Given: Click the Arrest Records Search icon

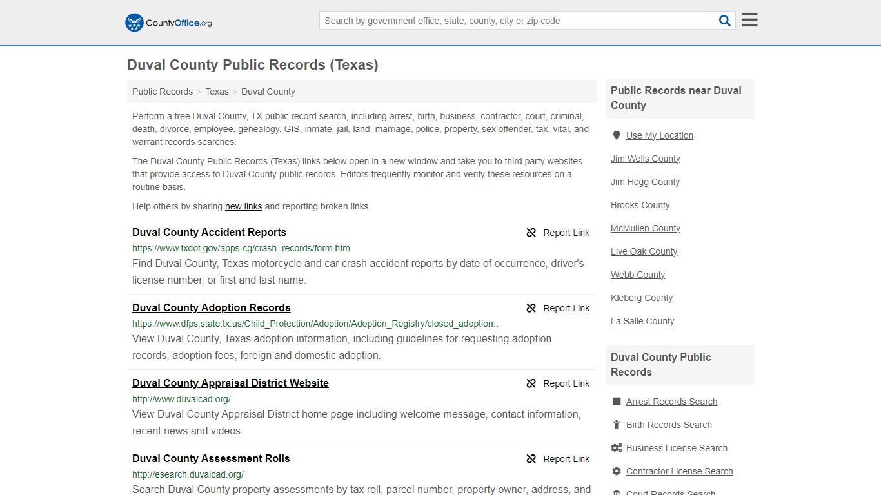Looking at the screenshot, I should (617, 402).
